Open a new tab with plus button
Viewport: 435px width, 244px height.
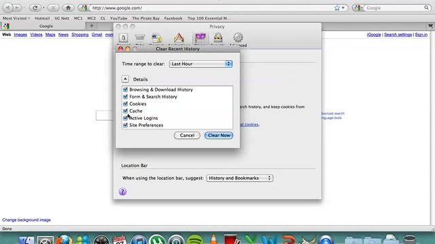coord(92,26)
